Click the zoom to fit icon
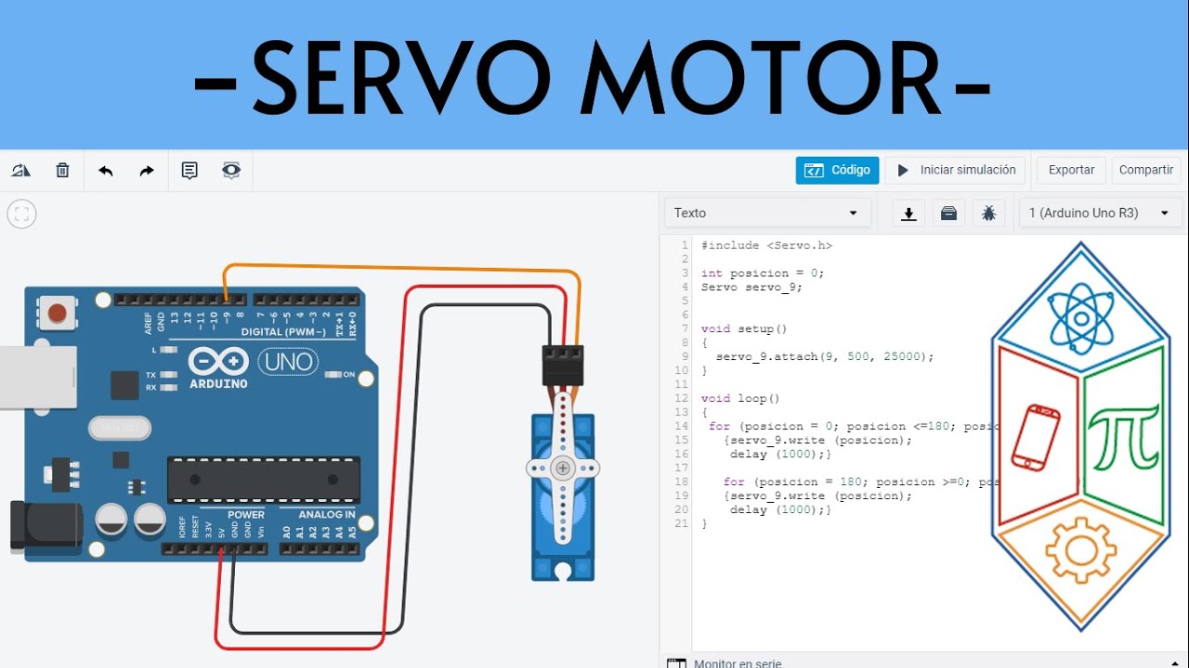This screenshot has height=668, width=1189. click(22, 214)
